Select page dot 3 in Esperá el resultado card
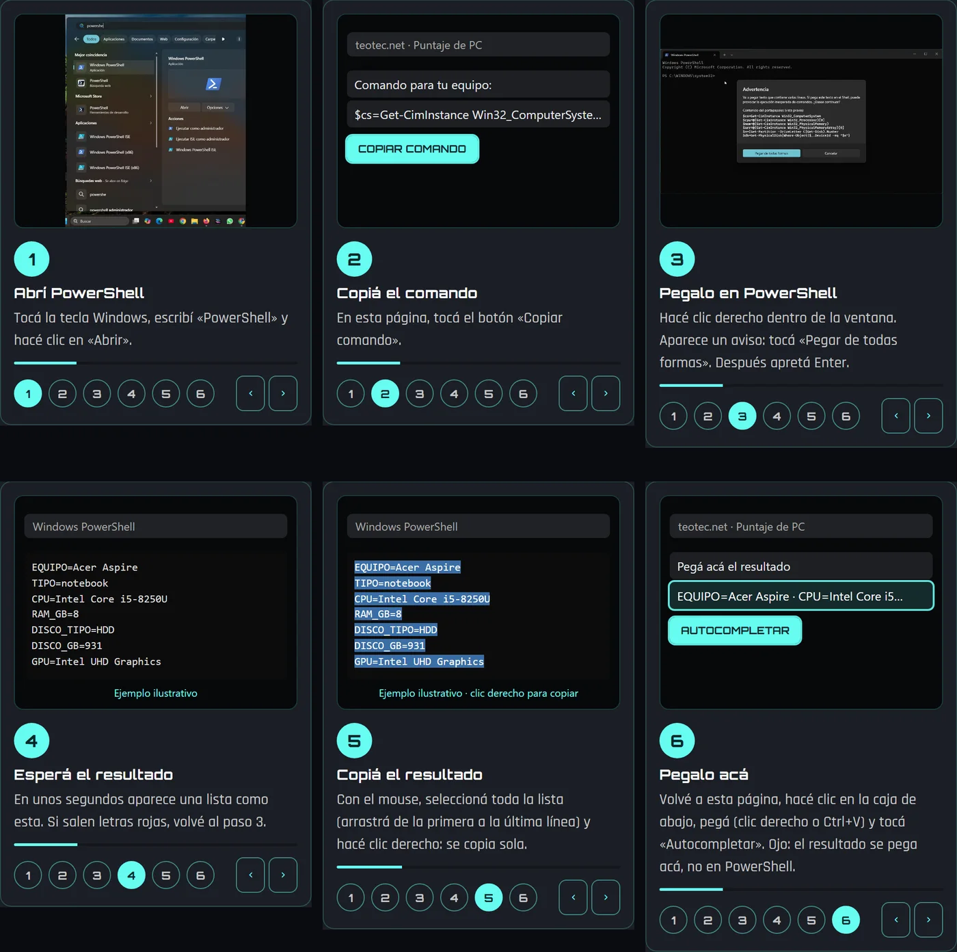957x952 pixels. tap(97, 875)
